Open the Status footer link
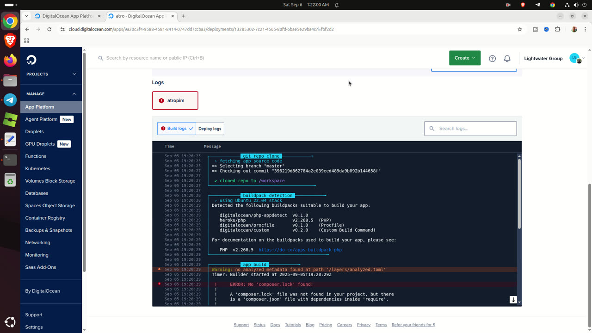Viewport: 592px width, 333px height. (x=259, y=325)
